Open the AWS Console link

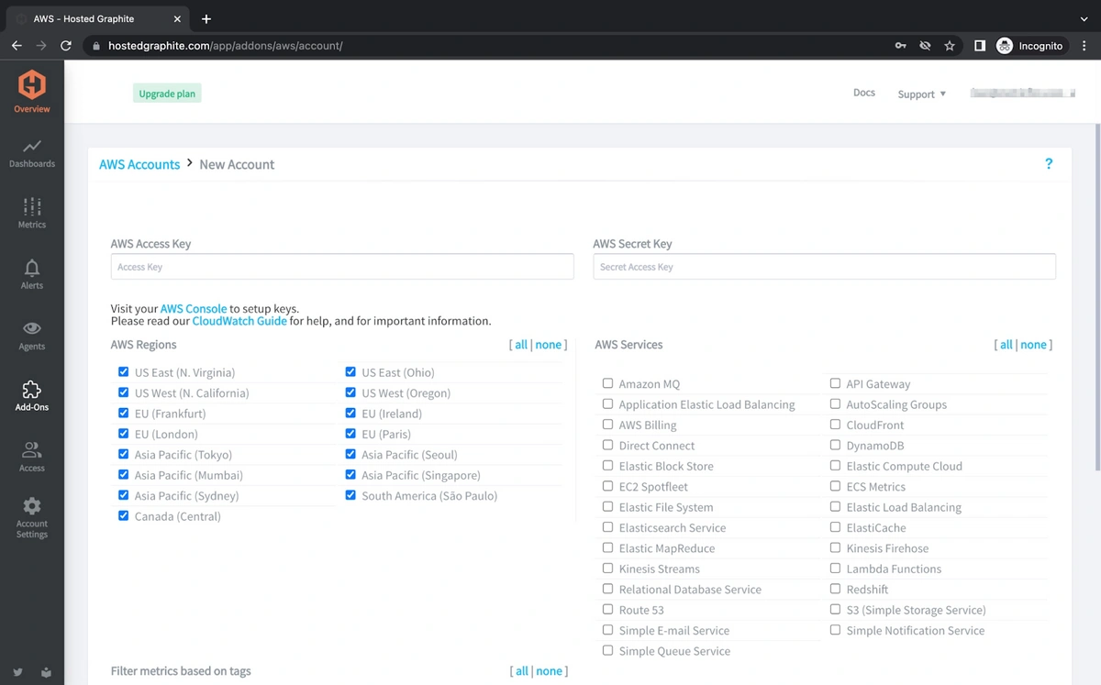[194, 309]
